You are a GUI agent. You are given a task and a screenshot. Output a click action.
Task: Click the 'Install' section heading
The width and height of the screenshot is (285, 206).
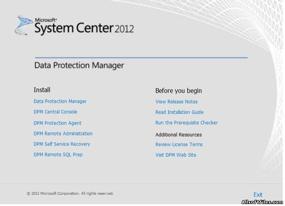tap(42, 90)
